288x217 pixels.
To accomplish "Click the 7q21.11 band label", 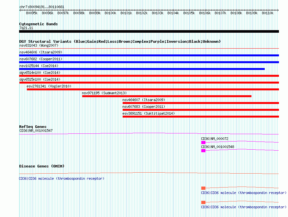I will coord(26,28).
